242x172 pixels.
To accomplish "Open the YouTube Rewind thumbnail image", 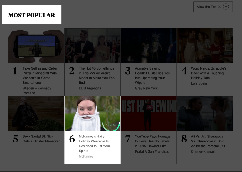I will pos(149,114).
